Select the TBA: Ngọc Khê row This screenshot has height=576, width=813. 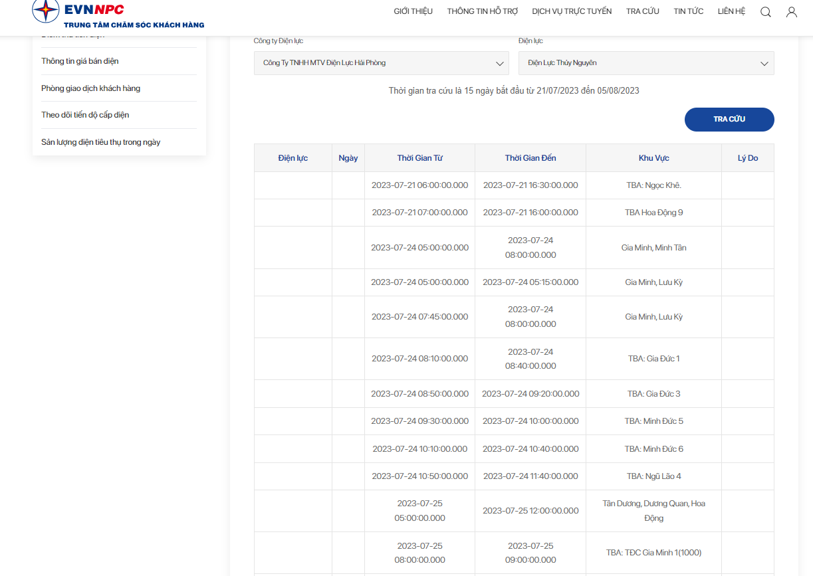point(514,185)
